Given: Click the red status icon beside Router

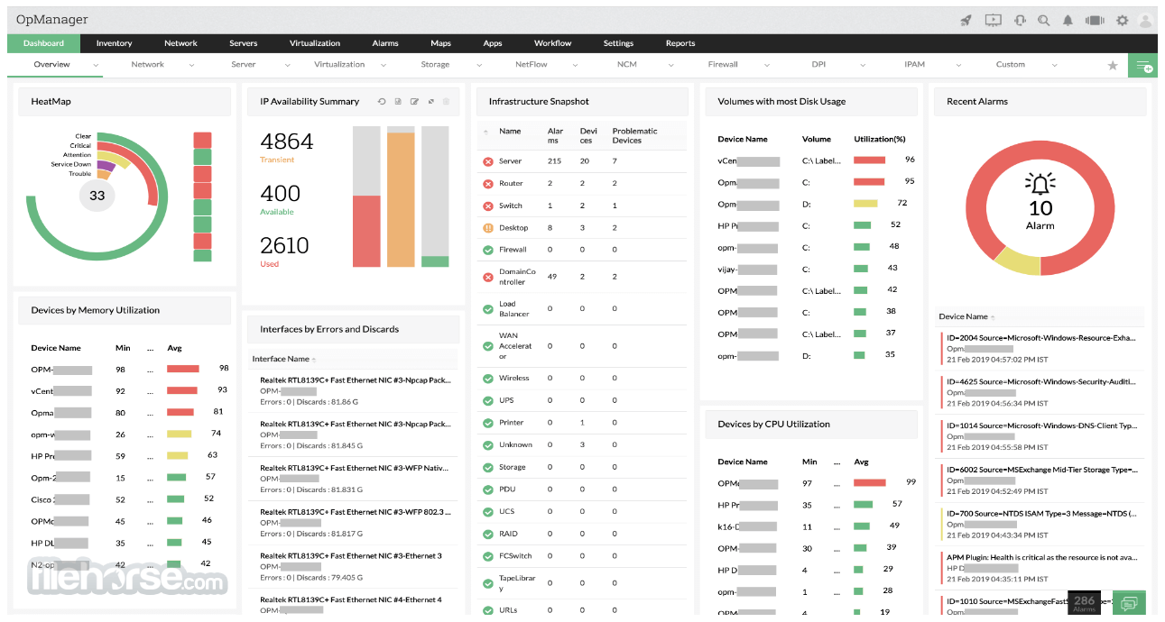Looking at the screenshot, I should tap(488, 183).
